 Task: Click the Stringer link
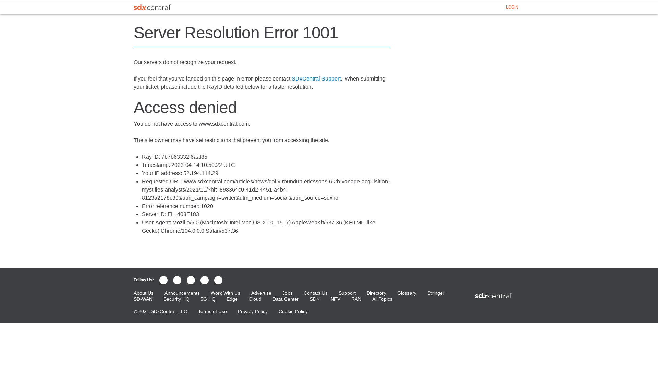click(436, 293)
